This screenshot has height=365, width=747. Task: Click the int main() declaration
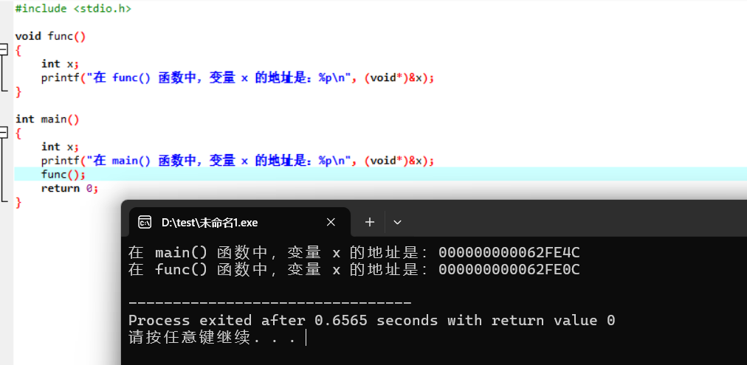click(x=47, y=119)
